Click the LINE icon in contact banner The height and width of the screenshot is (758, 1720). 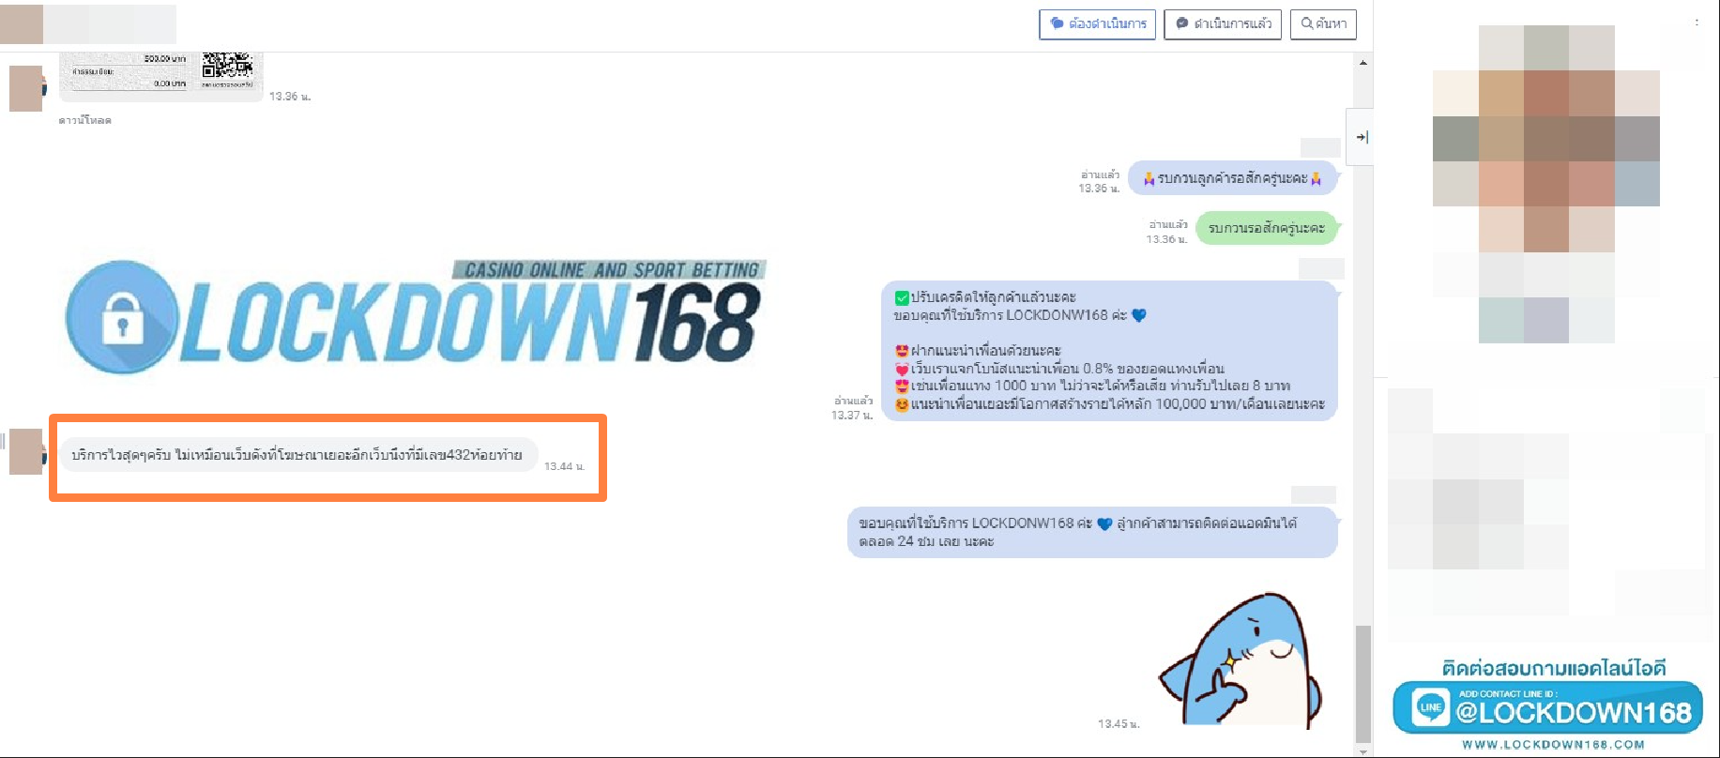(1430, 707)
